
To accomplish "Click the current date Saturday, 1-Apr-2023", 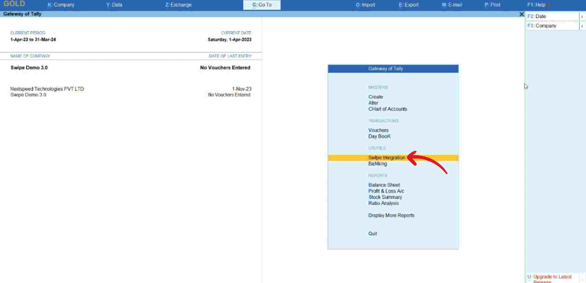I will (x=230, y=40).
